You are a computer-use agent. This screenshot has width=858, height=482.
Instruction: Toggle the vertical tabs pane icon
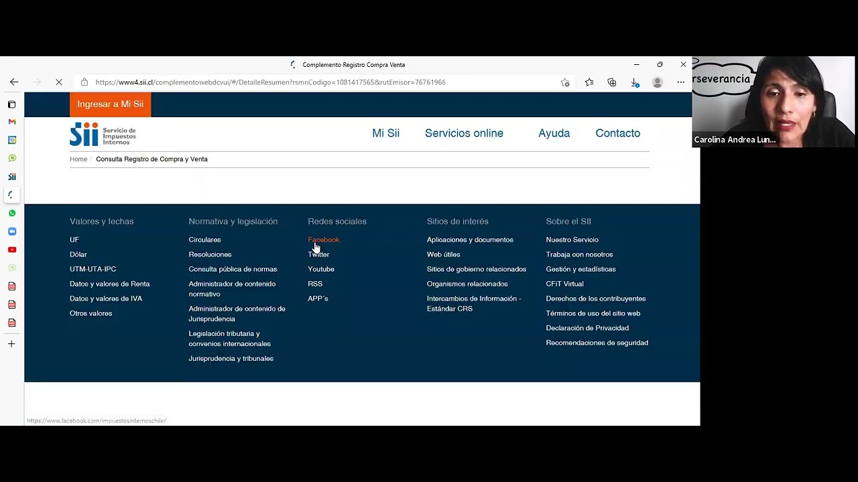click(x=11, y=104)
